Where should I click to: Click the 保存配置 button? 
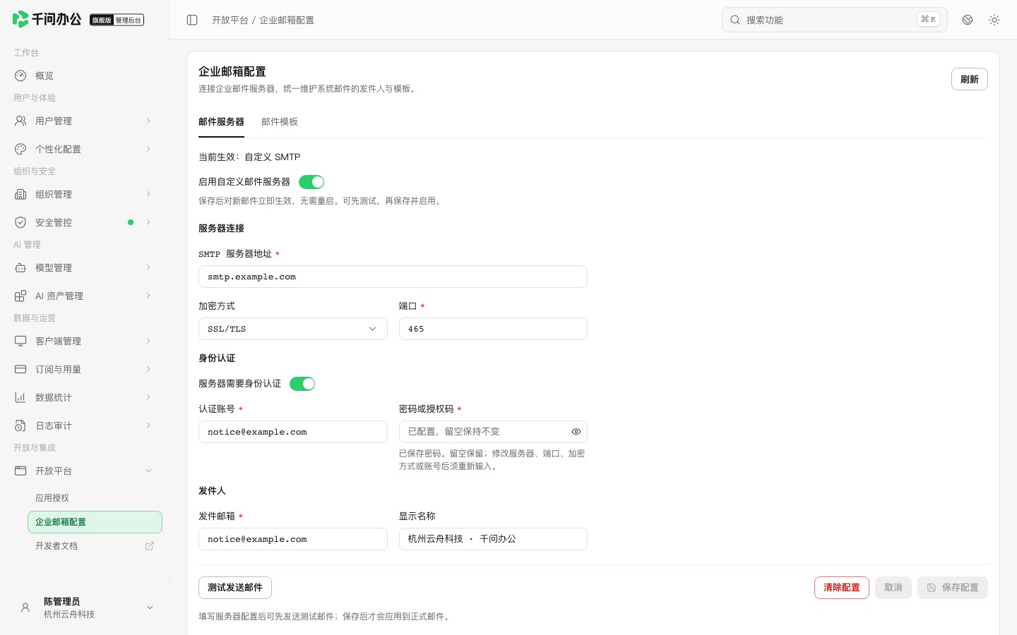[x=952, y=588]
